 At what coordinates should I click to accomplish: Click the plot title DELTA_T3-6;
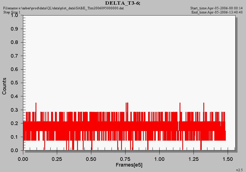122,3
